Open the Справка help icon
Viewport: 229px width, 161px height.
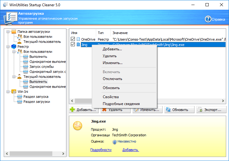[208, 19]
